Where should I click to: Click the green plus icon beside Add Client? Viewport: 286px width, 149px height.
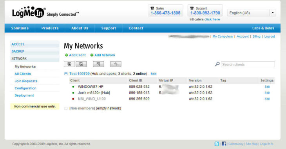tap(67, 55)
